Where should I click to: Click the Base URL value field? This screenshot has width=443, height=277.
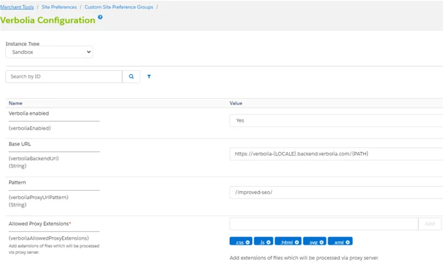click(336, 154)
